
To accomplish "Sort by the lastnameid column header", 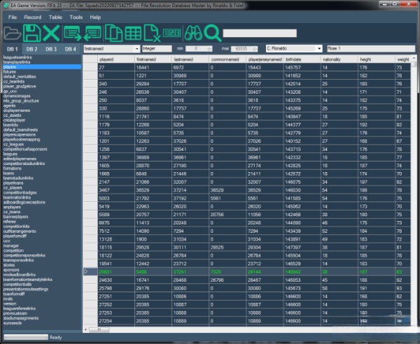I will 190,59.
